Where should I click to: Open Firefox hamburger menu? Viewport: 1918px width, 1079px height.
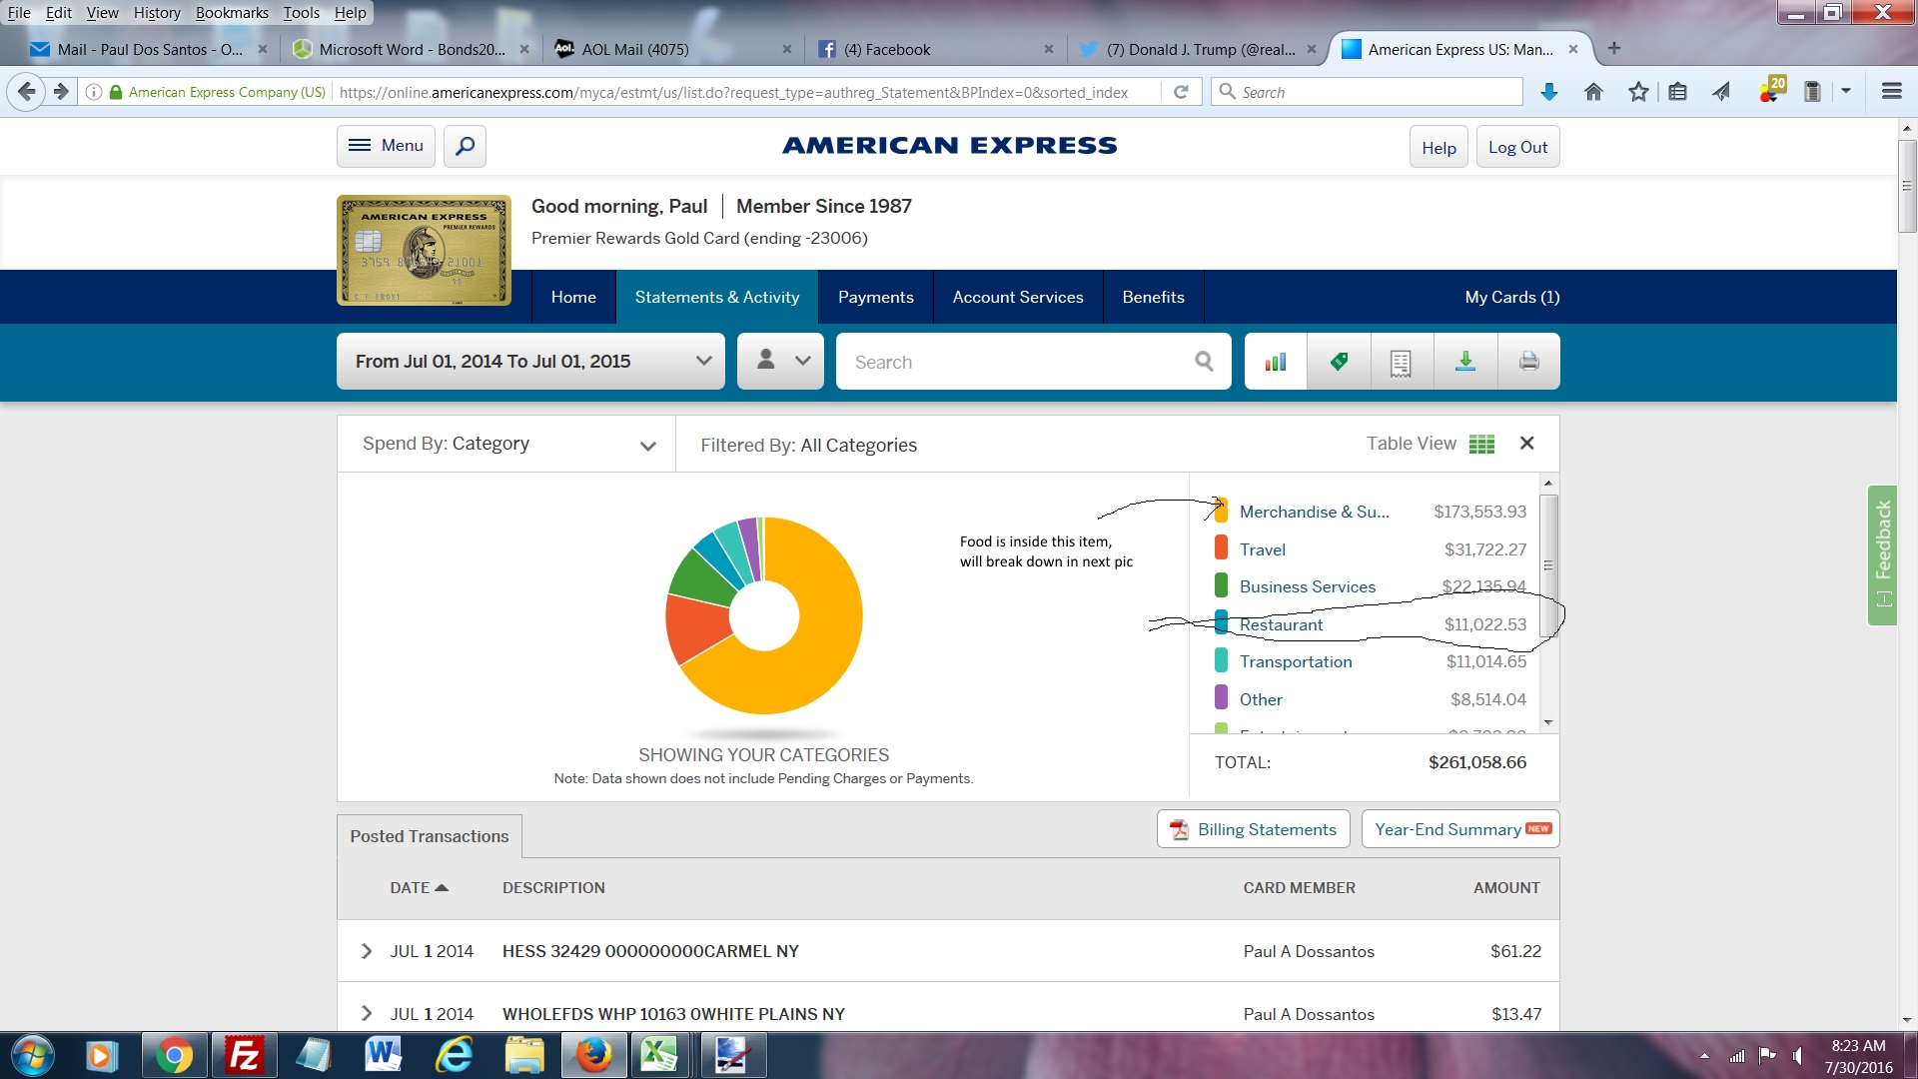pos(1891,92)
